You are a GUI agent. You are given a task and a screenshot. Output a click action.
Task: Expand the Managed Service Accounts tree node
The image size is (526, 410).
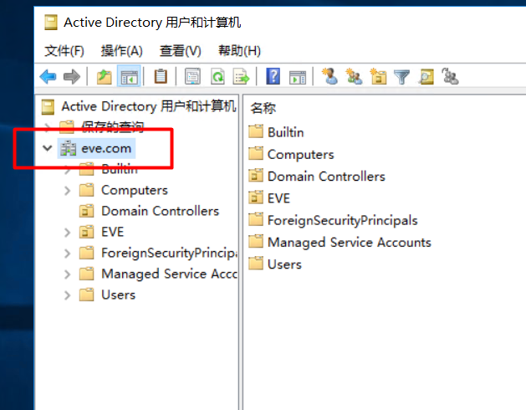68,274
